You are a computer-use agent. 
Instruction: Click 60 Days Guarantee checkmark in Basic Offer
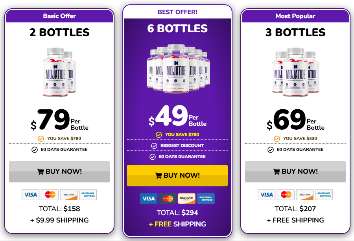click(35, 149)
